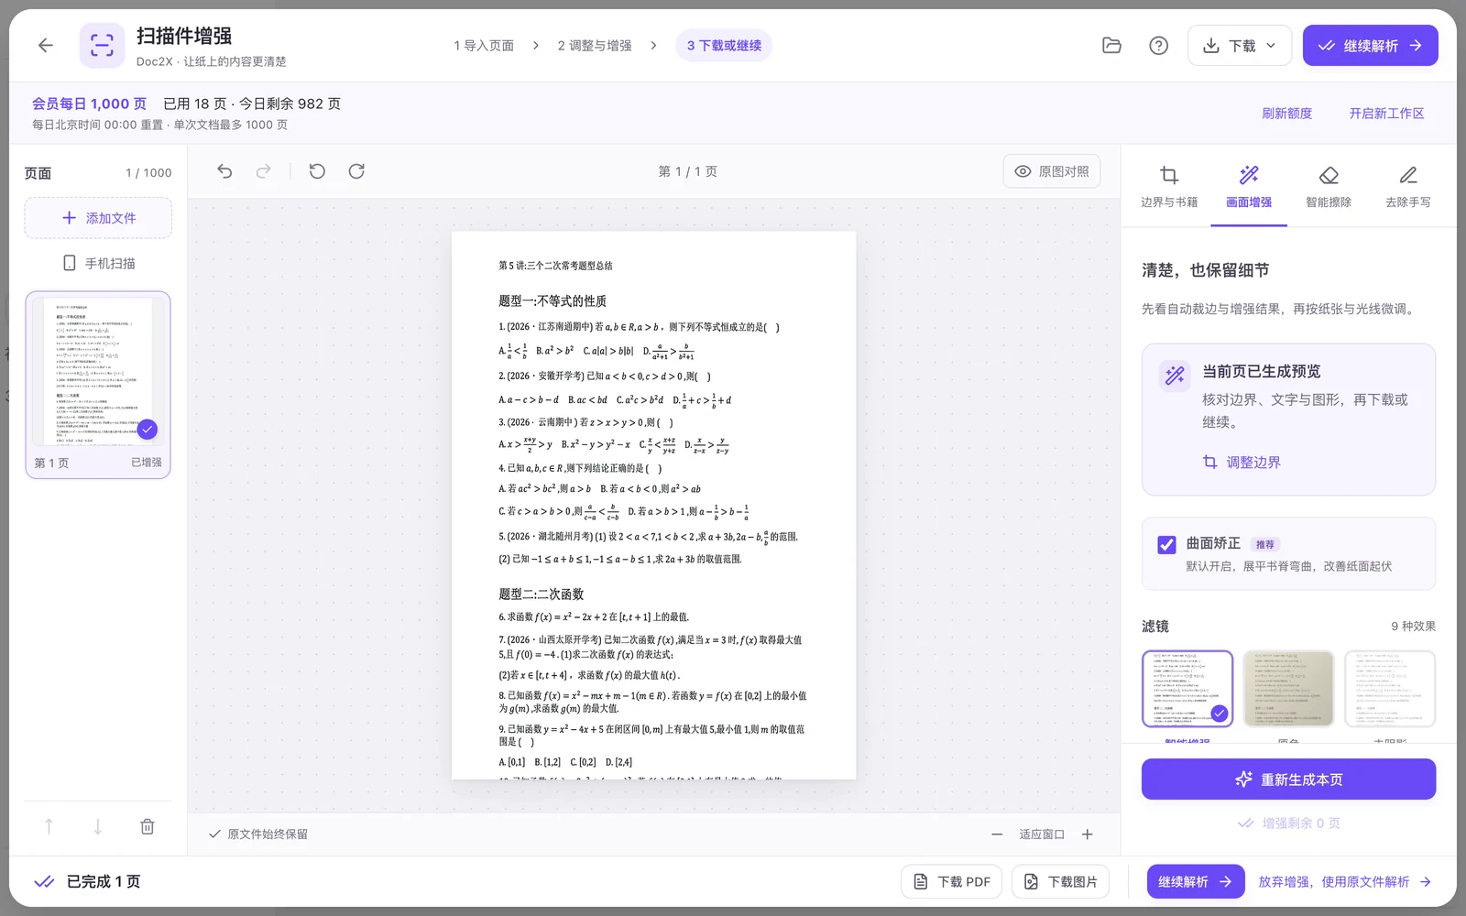Screen dimensions: 1466x916
Task: Rotate page counterclockwise
Action: (317, 171)
